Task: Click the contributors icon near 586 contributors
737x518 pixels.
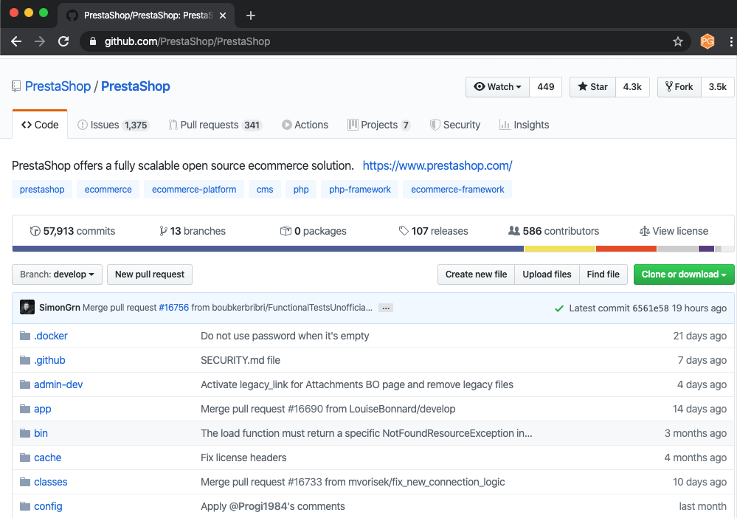Action: pos(513,231)
